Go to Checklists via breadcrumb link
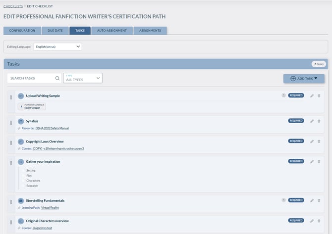Viewport: 332px width, 234px height. [x=13, y=6]
